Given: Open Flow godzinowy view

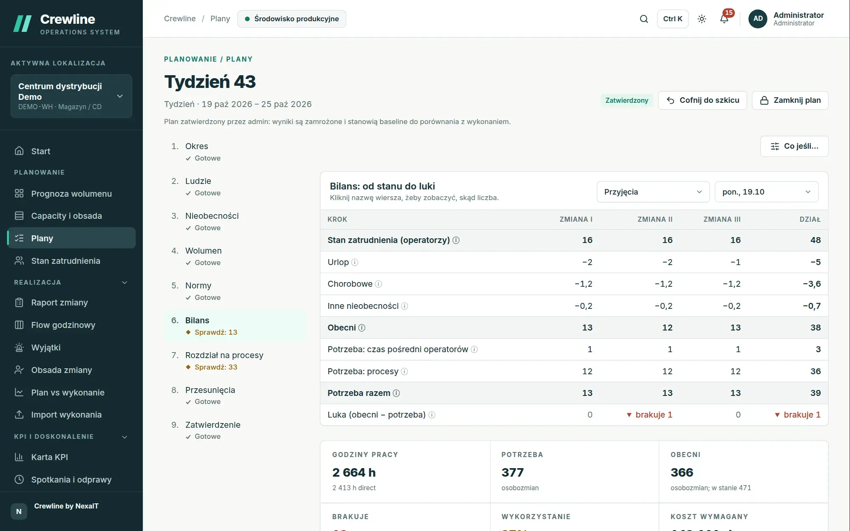Looking at the screenshot, I should click(x=71, y=325).
